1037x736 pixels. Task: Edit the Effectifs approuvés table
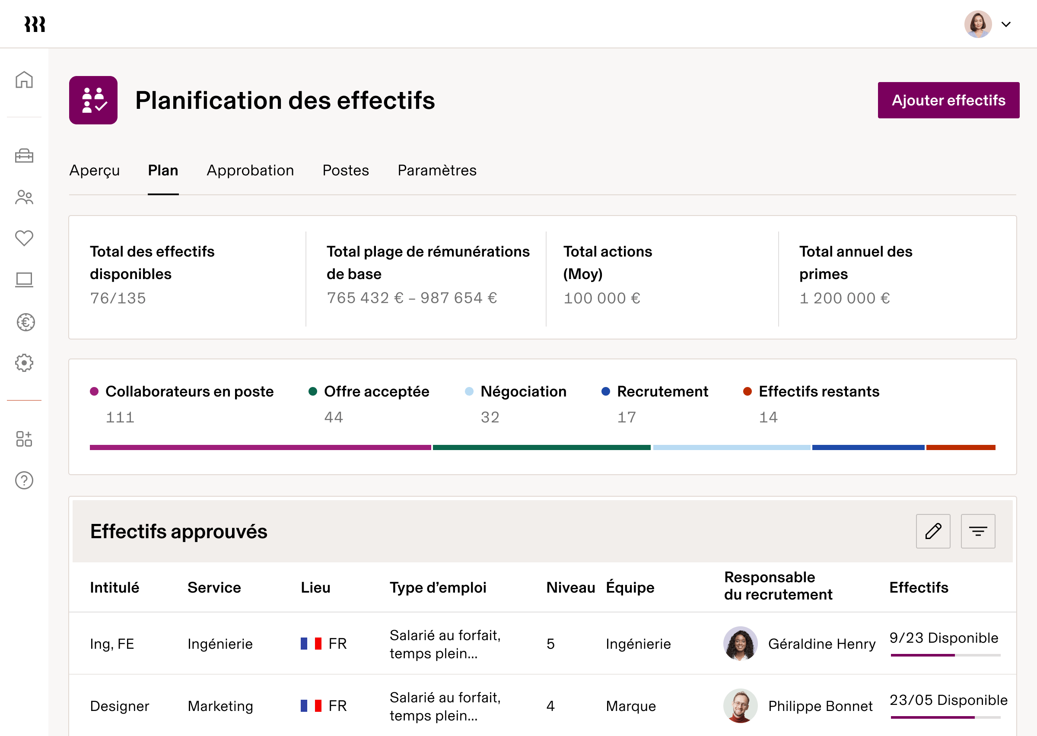coord(933,531)
